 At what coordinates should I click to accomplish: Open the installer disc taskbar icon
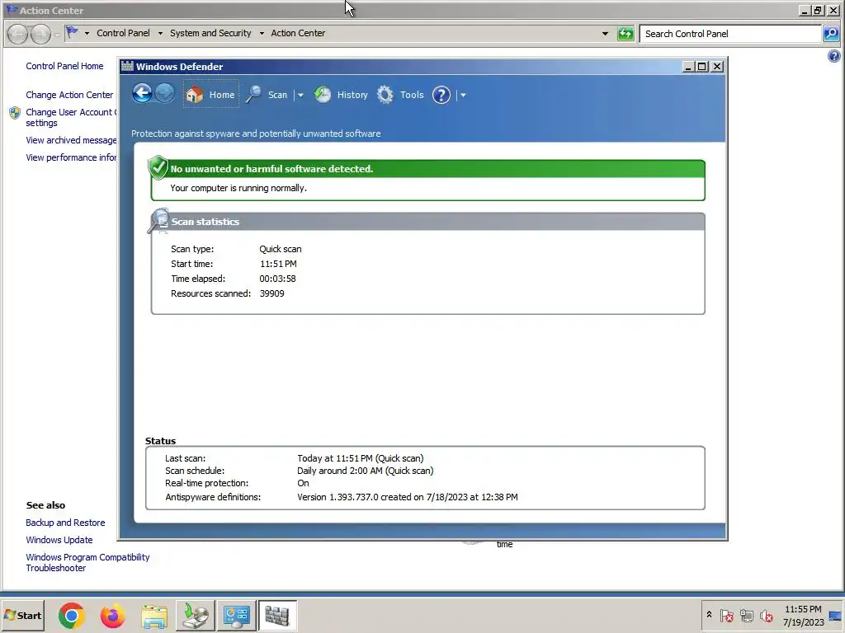195,615
